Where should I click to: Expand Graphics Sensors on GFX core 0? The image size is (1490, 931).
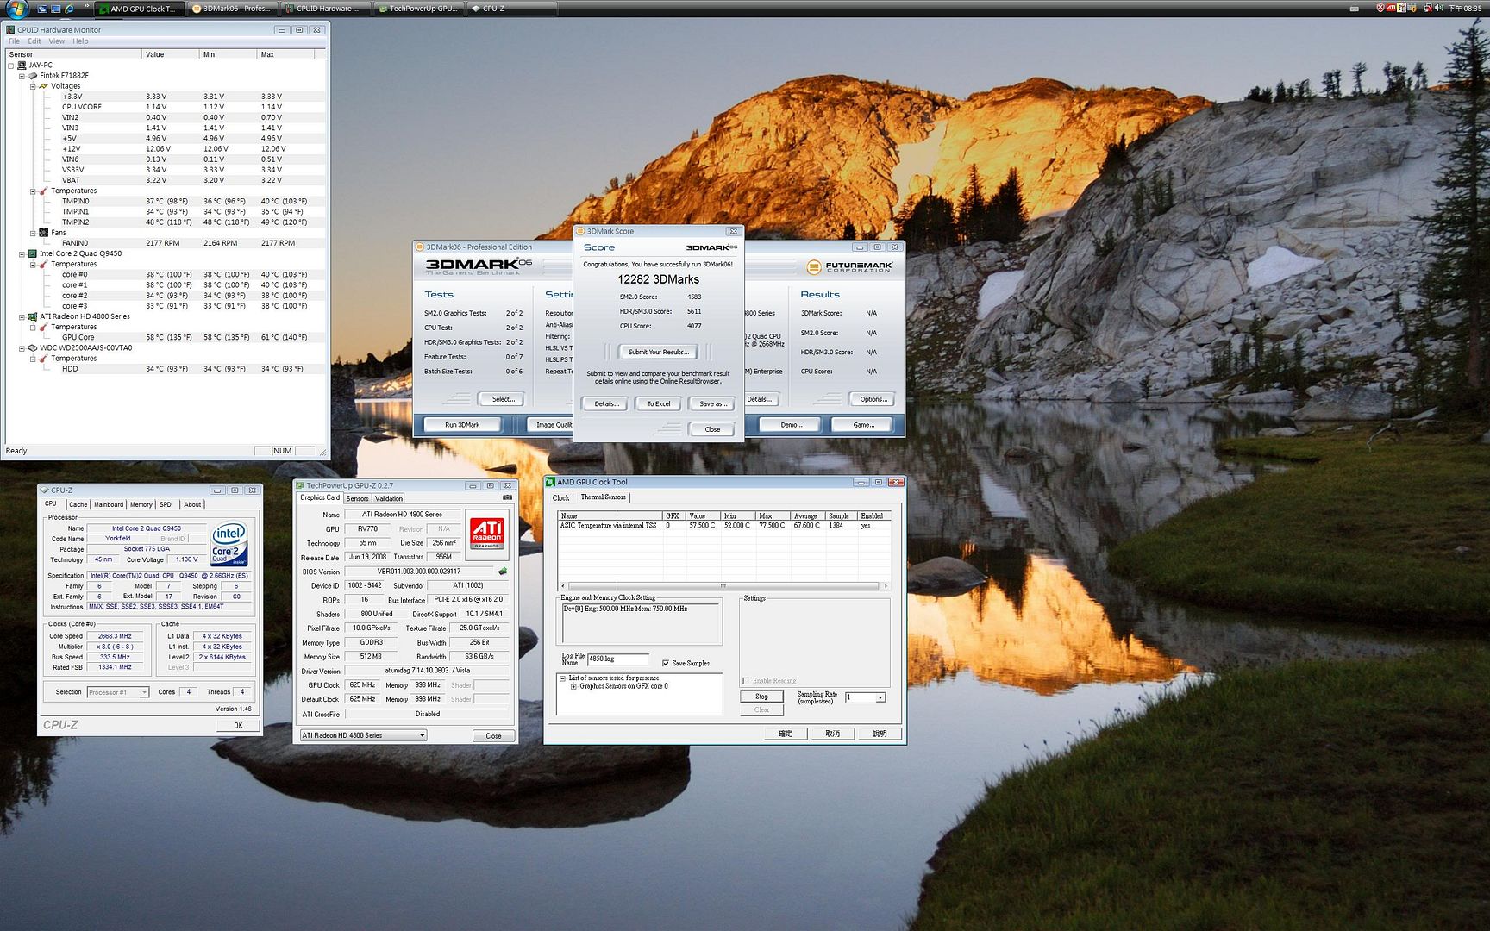click(573, 686)
